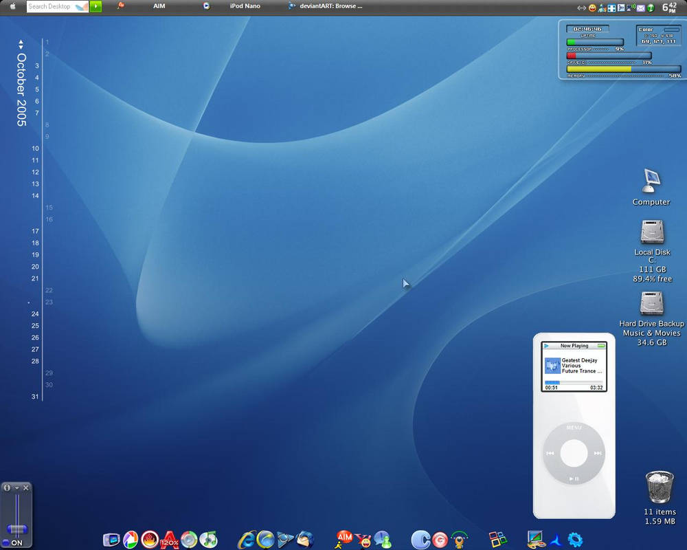Screen dimensions: 687x550
Task: Click the green info ball tray icon
Action: [x=651, y=8]
